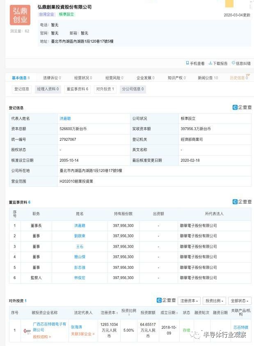The width and height of the screenshot is (254, 346).
Task: Click 董监事资料 6 sub-tab
Action: (x=78, y=89)
